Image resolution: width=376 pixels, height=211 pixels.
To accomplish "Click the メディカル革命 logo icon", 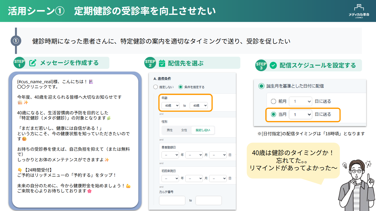I will [359, 11].
